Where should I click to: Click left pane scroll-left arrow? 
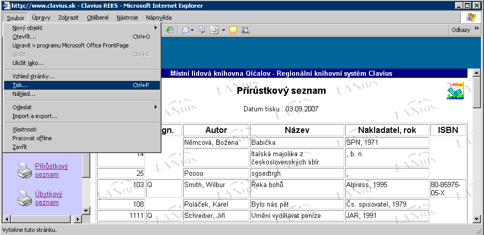pos(7,219)
